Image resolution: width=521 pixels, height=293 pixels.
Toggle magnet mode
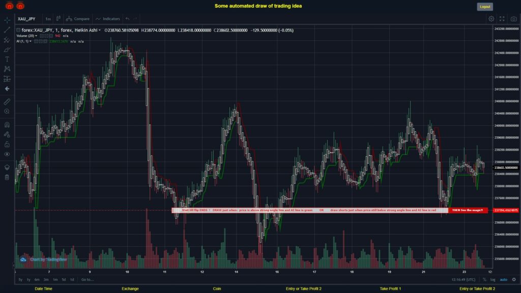[7, 125]
